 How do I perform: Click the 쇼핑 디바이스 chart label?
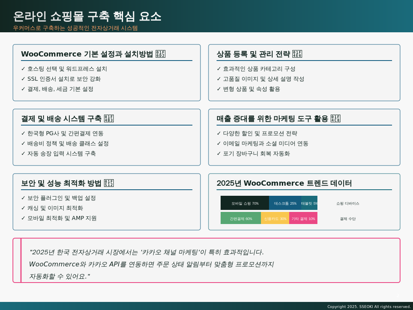pos(348,203)
